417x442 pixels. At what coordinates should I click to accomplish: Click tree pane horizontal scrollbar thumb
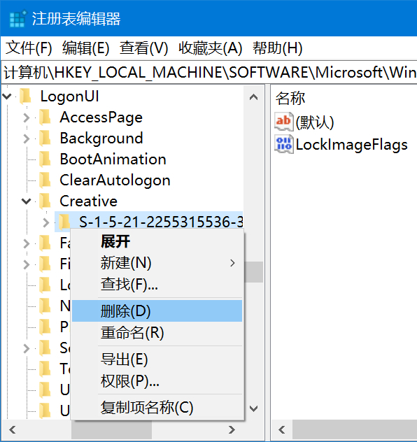tap(111, 430)
